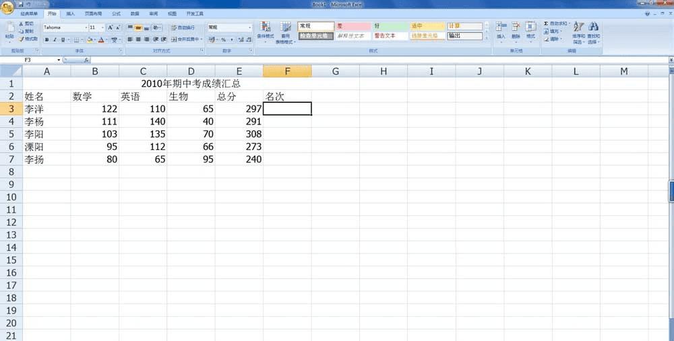Viewport: 674px width, 341px height.
Task: Apply the Output (输出) cell style
Action: 464,36
